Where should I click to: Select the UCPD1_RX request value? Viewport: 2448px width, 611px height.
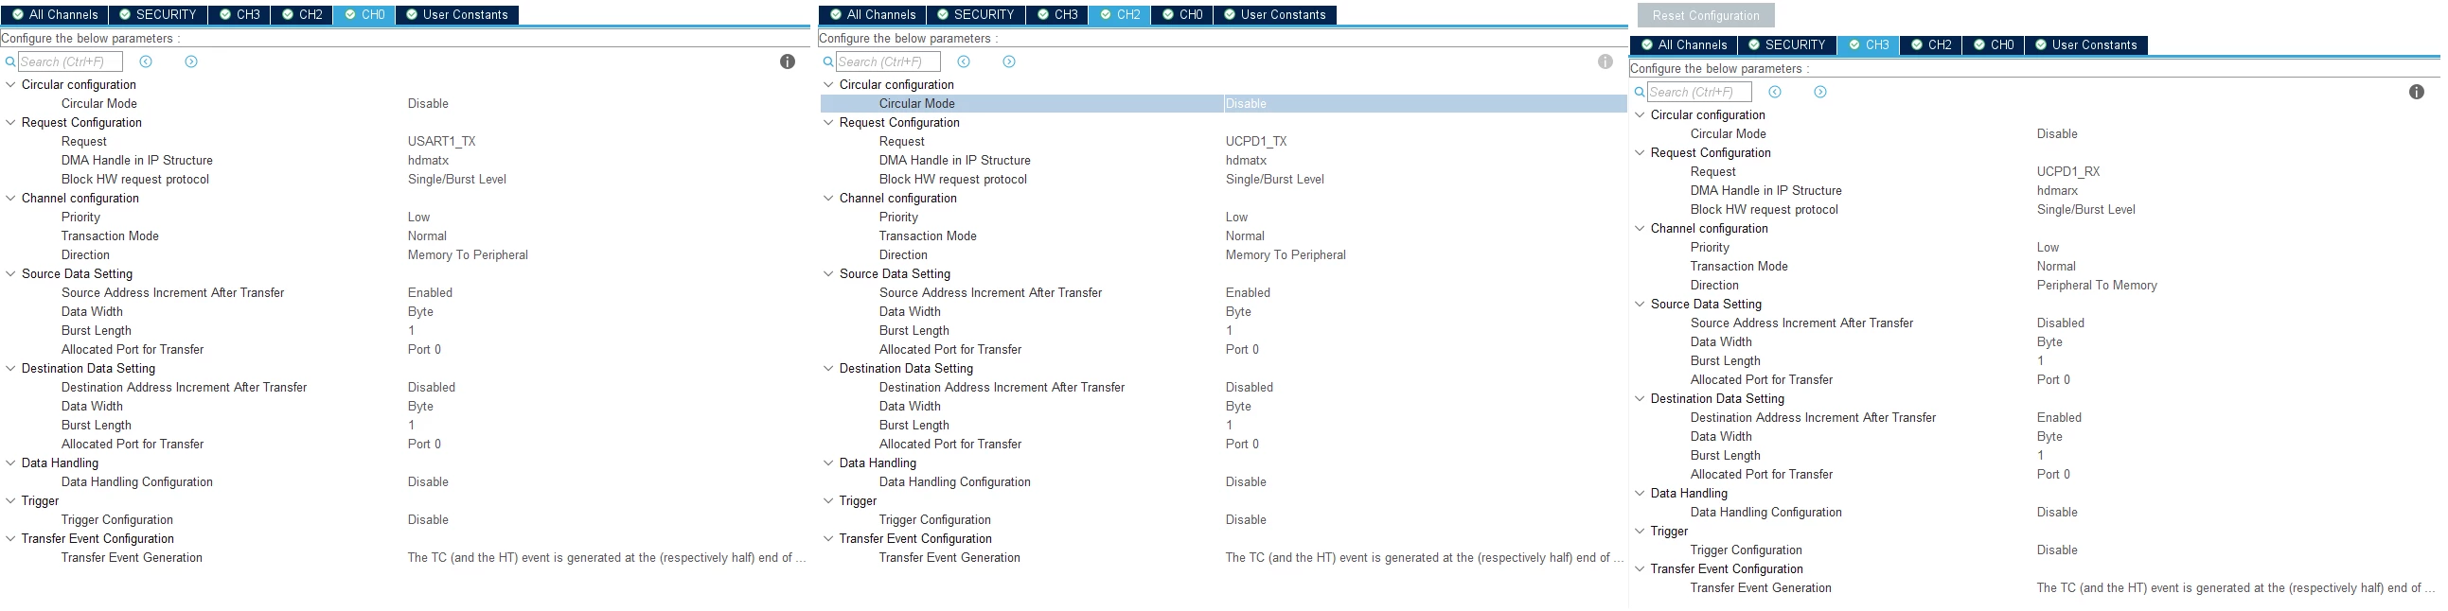[x=2068, y=172]
